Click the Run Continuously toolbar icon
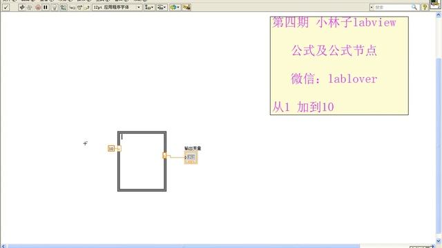The image size is (442, 248). (29, 8)
